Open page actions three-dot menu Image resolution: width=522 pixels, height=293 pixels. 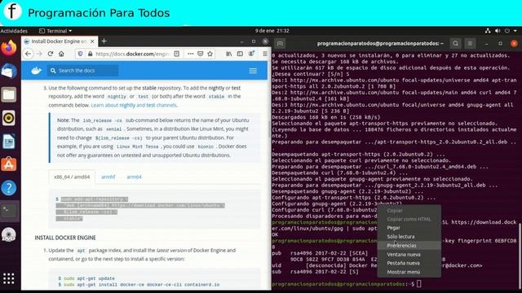click(x=190, y=54)
